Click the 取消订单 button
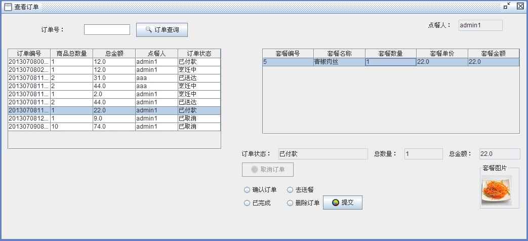 268,170
